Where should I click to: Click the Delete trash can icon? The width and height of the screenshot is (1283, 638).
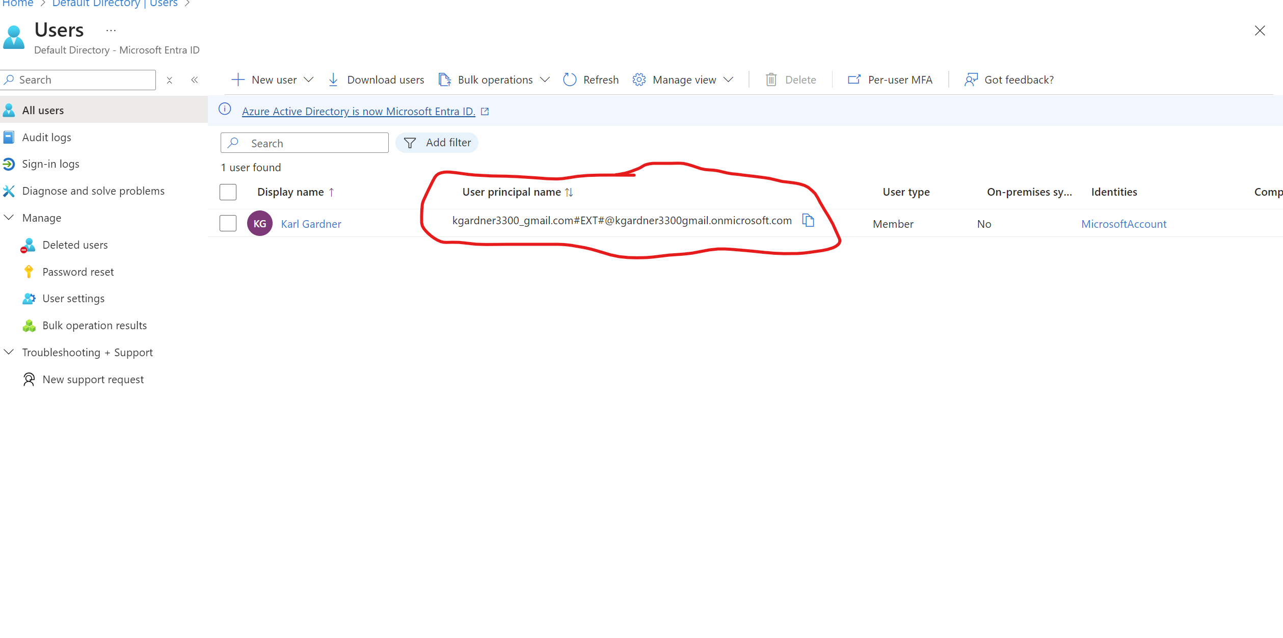[x=771, y=79]
